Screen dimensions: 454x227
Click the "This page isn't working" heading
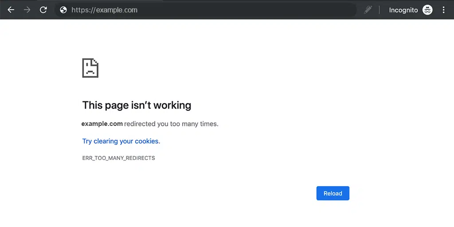coord(137,105)
